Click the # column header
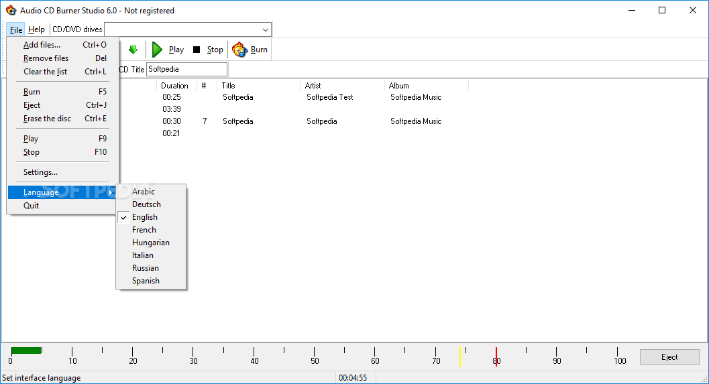The width and height of the screenshot is (709, 384). click(207, 85)
